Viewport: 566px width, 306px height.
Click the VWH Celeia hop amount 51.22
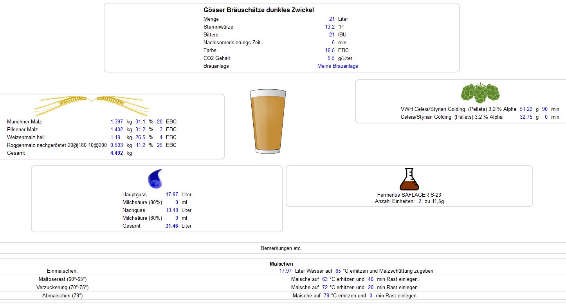pyautogui.click(x=526, y=109)
